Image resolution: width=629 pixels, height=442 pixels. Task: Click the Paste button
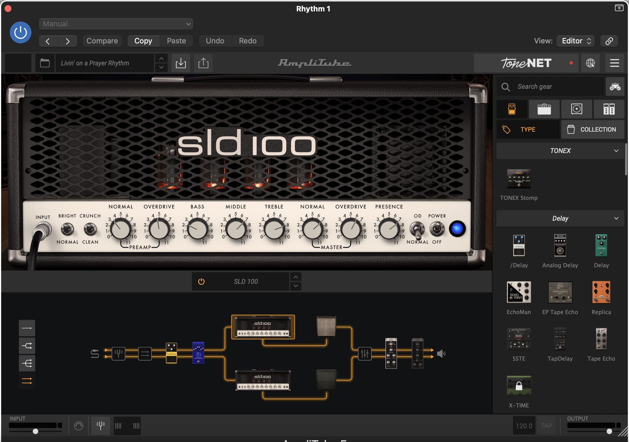tap(176, 41)
